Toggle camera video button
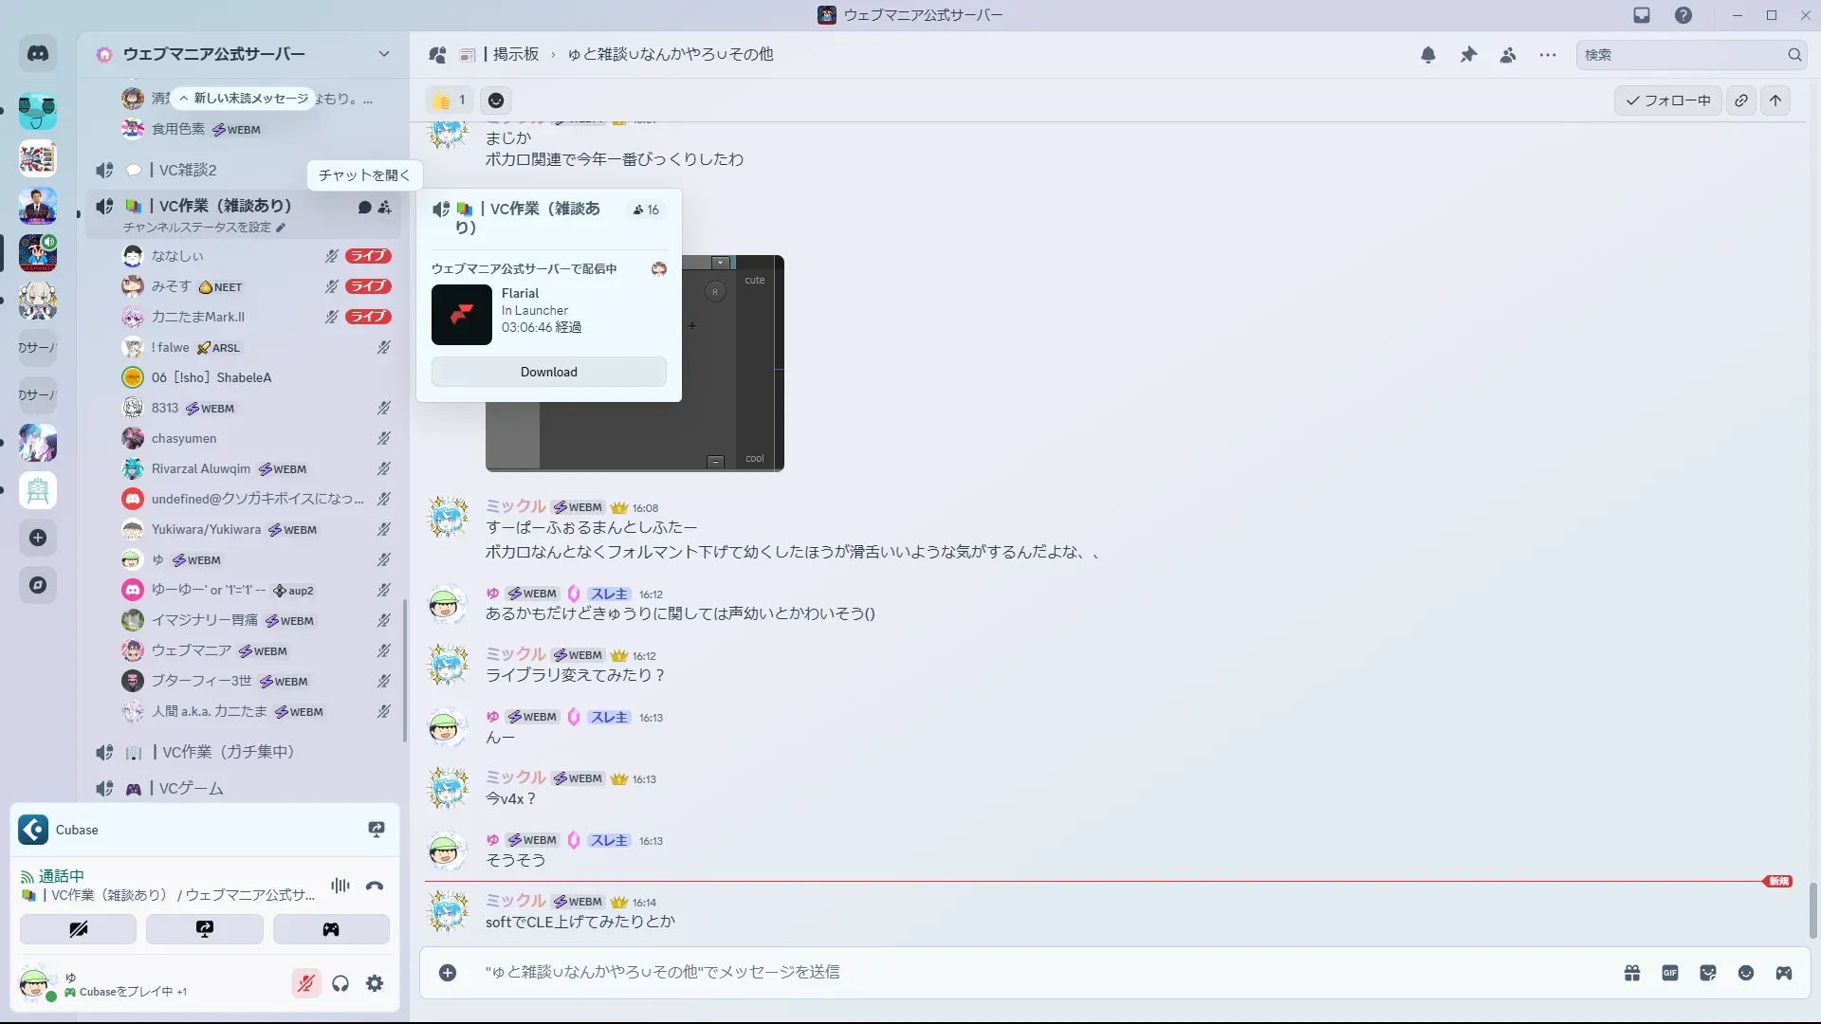The image size is (1821, 1024). pyautogui.click(x=78, y=929)
